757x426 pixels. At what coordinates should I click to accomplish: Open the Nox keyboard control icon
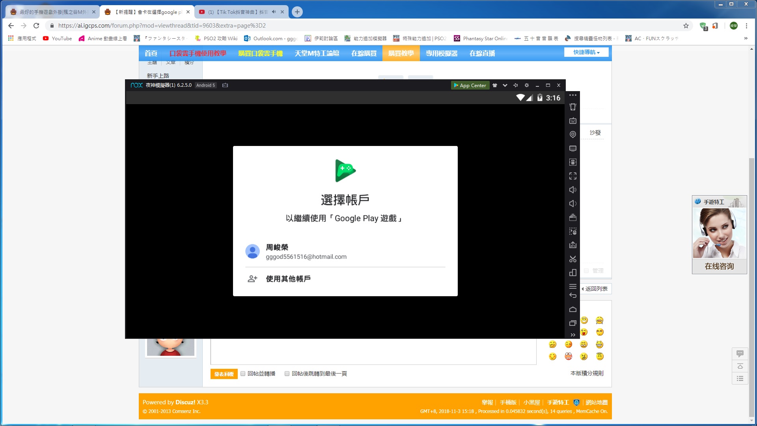pos(573,121)
